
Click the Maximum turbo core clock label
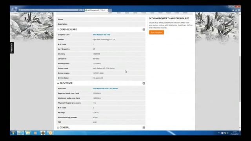(69, 98)
